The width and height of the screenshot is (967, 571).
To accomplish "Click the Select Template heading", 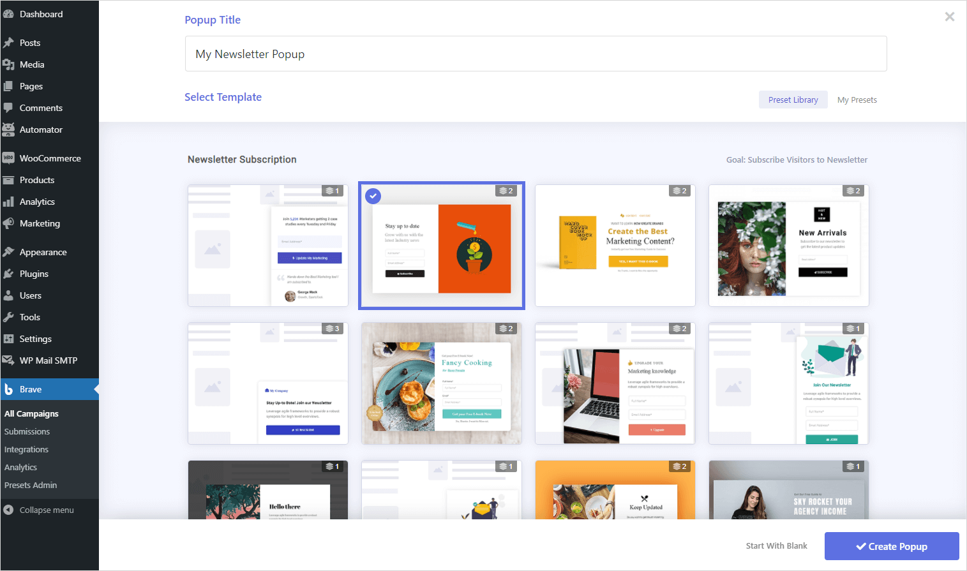I will (x=223, y=97).
